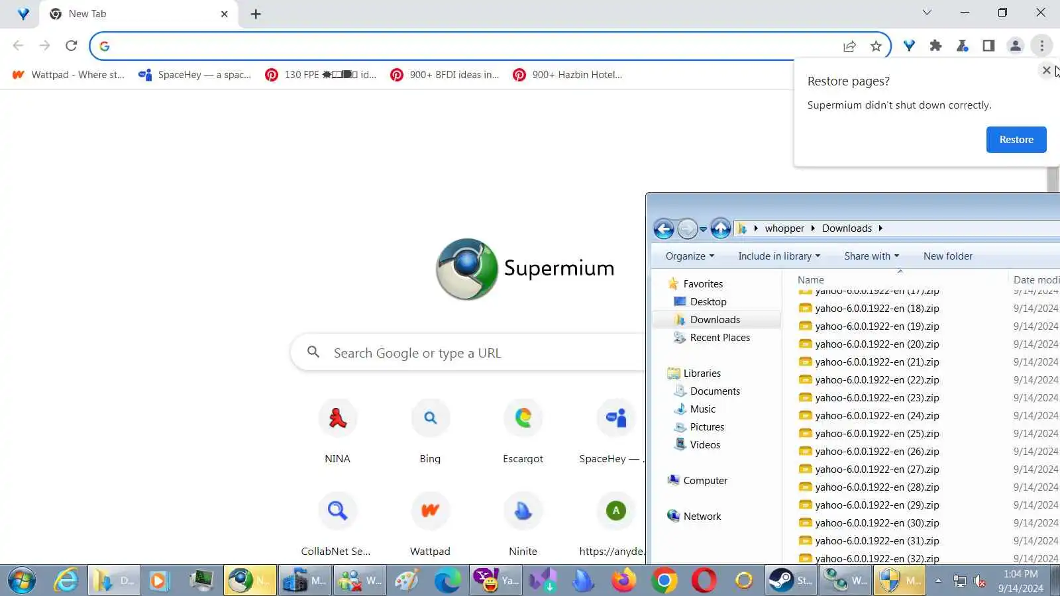Open the CollabNet shortcut tile
This screenshot has width=1060, height=596.
coord(337,524)
